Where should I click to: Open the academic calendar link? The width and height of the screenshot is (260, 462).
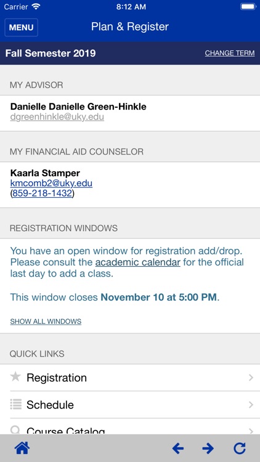[137, 262]
